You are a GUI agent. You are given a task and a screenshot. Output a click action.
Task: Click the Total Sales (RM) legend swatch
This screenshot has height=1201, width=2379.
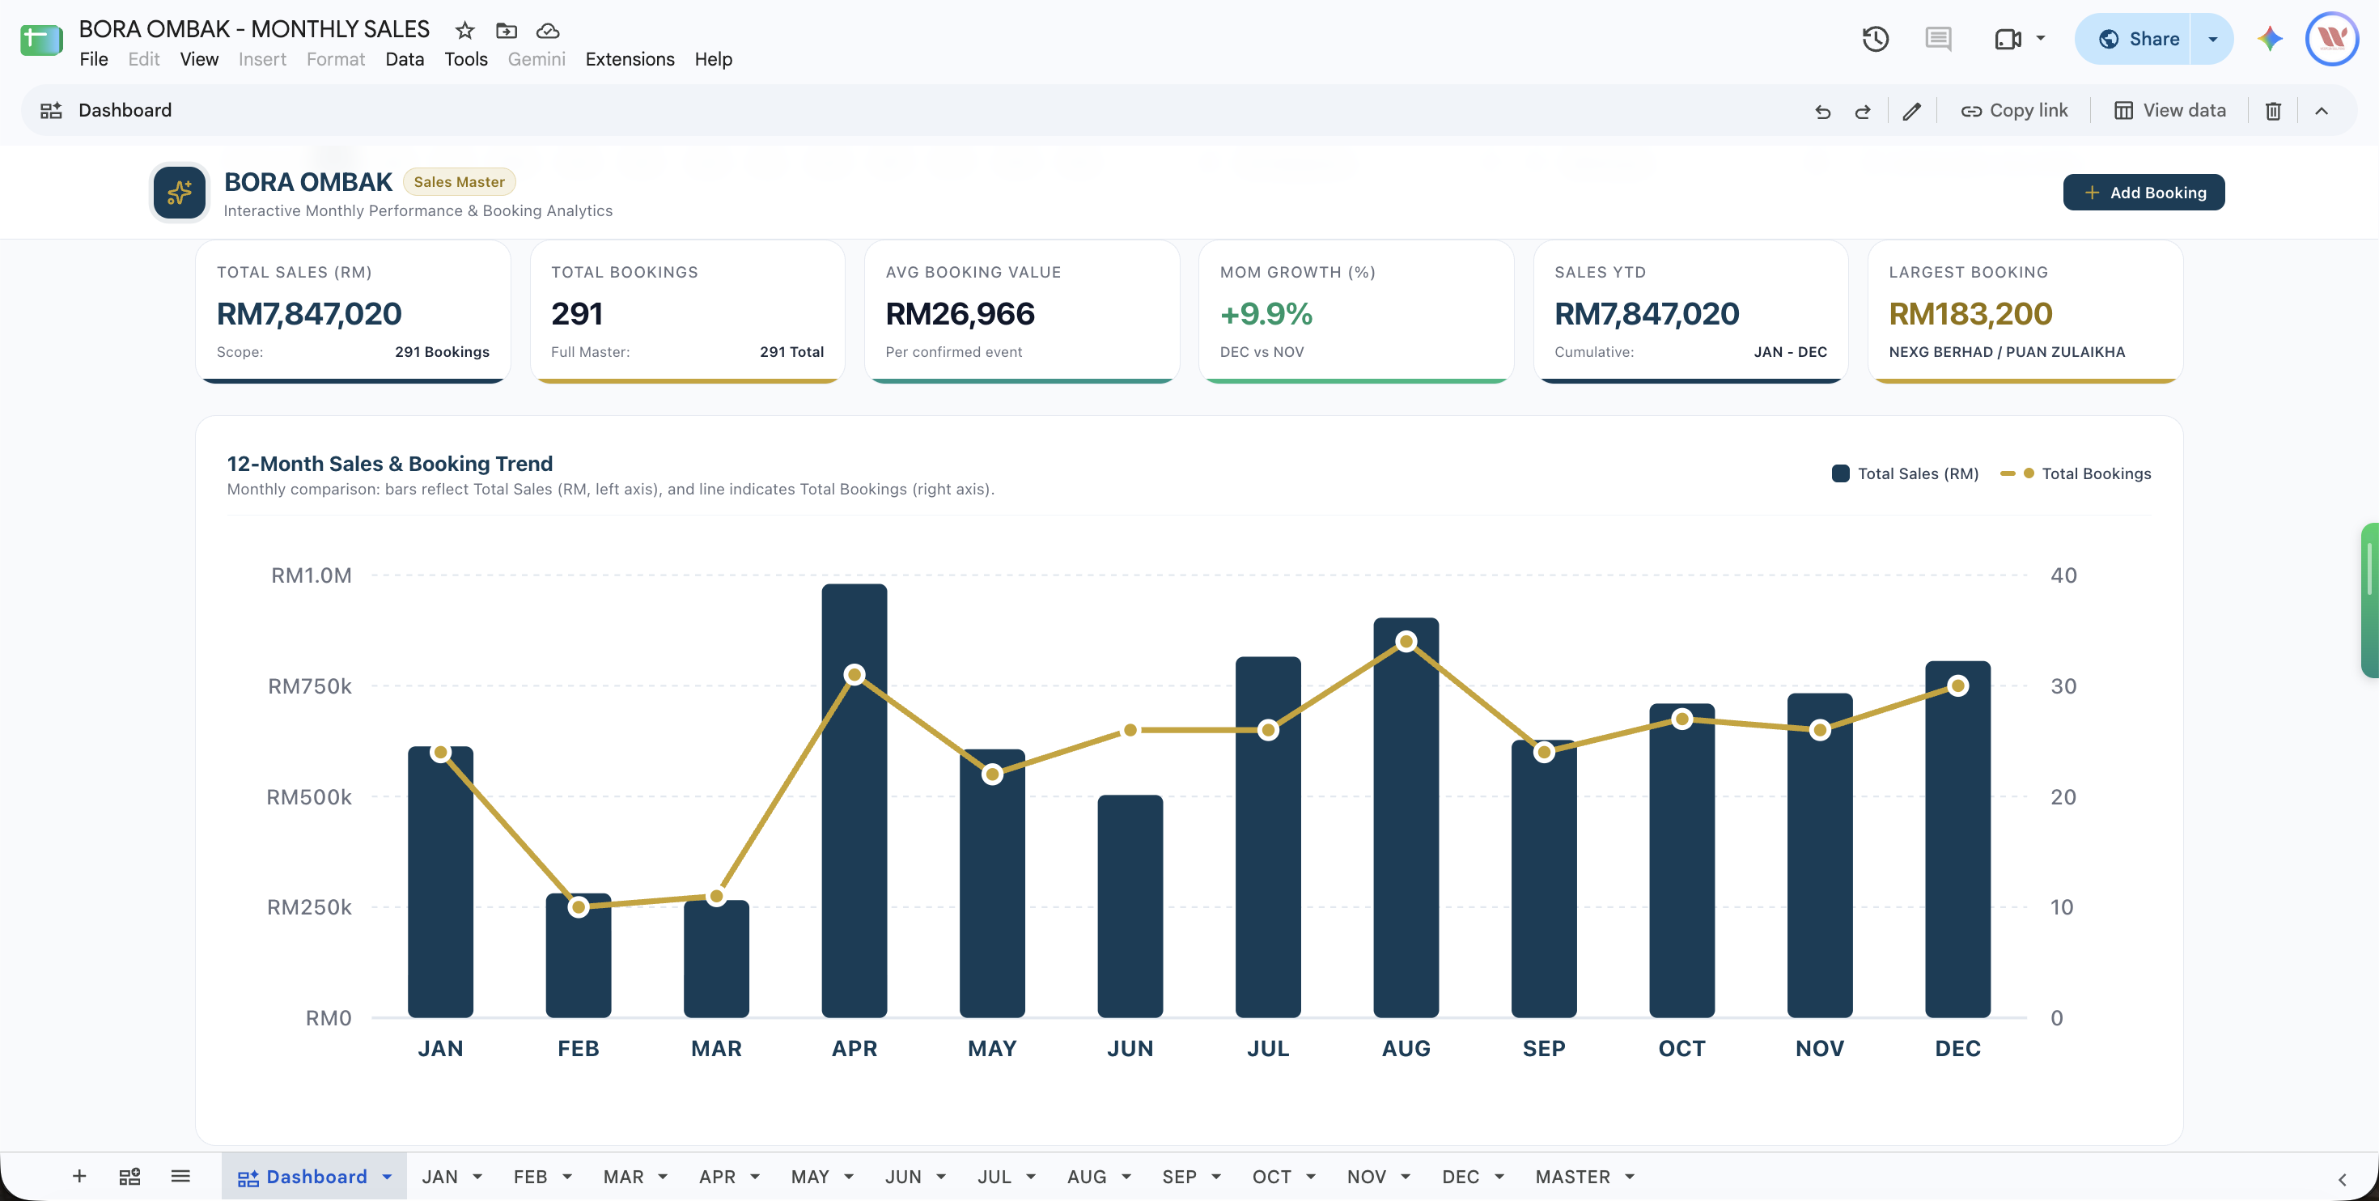coord(1839,473)
